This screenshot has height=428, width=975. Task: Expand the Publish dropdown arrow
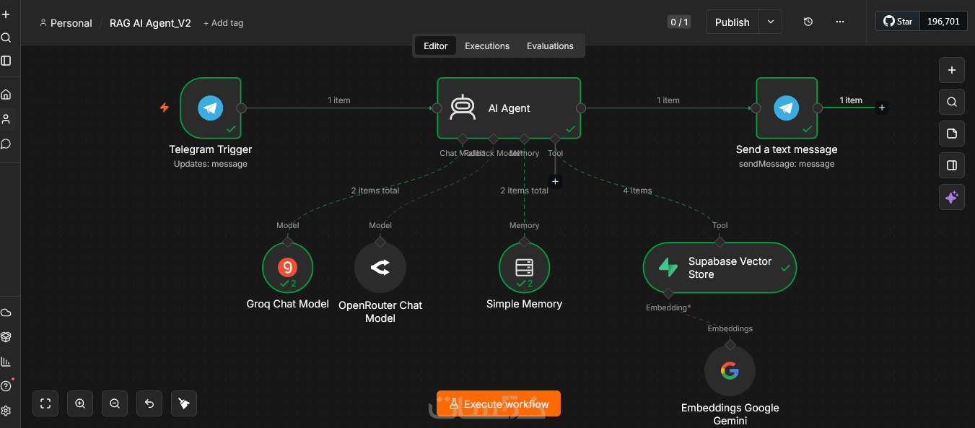pyautogui.click(x=771, y=22)
